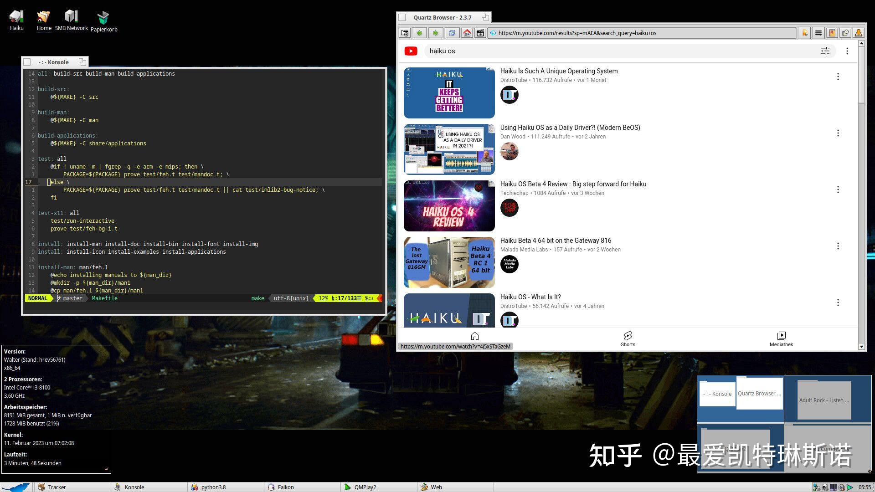875x492 pixels.
Task: Open options menu for DistroTube Unique video
Action: coord(838,77)
